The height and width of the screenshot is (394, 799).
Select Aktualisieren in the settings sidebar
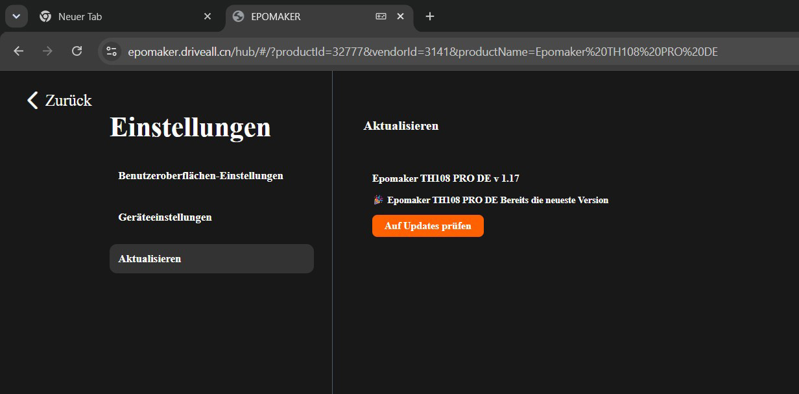coord(211,259)
